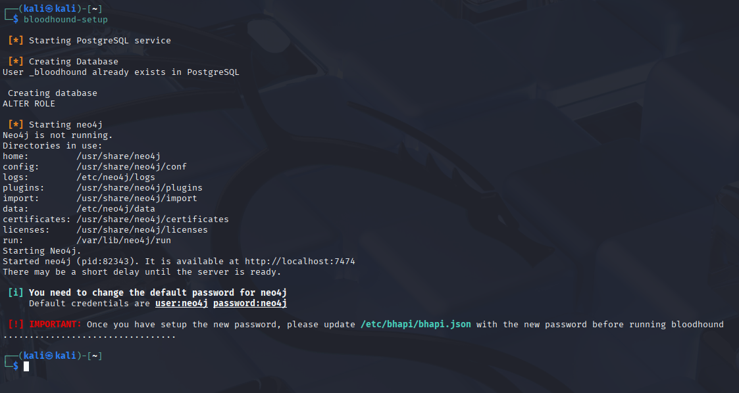The height and width of the screenshot is (393, 739).
Task: Open the http://localhost:7474 URL
Action: 300,262
